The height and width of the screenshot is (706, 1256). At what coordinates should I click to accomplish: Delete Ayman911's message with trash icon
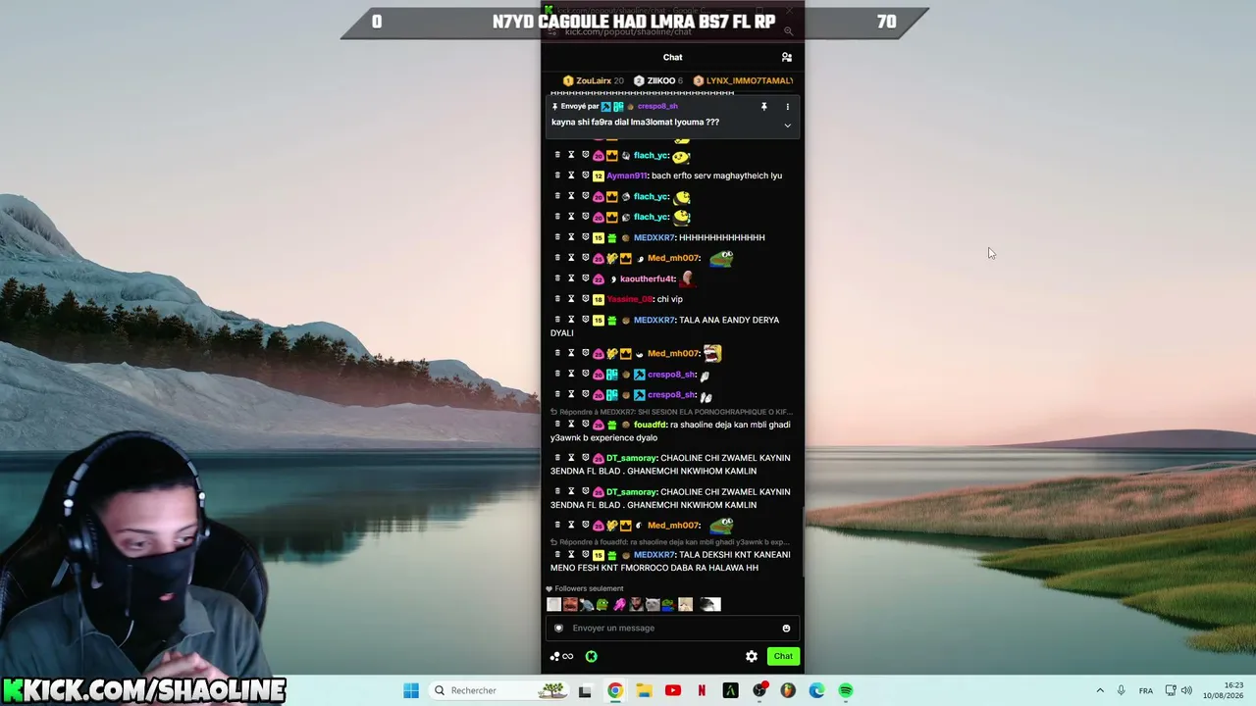pos(557,176)
